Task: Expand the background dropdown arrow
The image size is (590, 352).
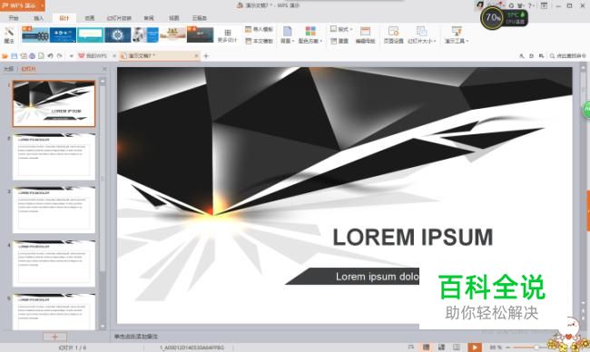Action: pyautogui.click(x=293, y=42)
